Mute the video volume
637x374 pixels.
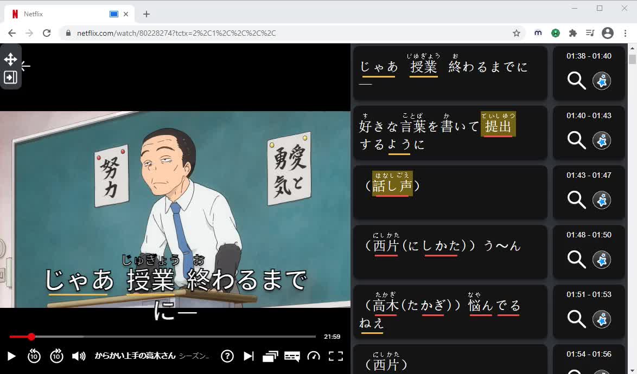click(79, 356)
